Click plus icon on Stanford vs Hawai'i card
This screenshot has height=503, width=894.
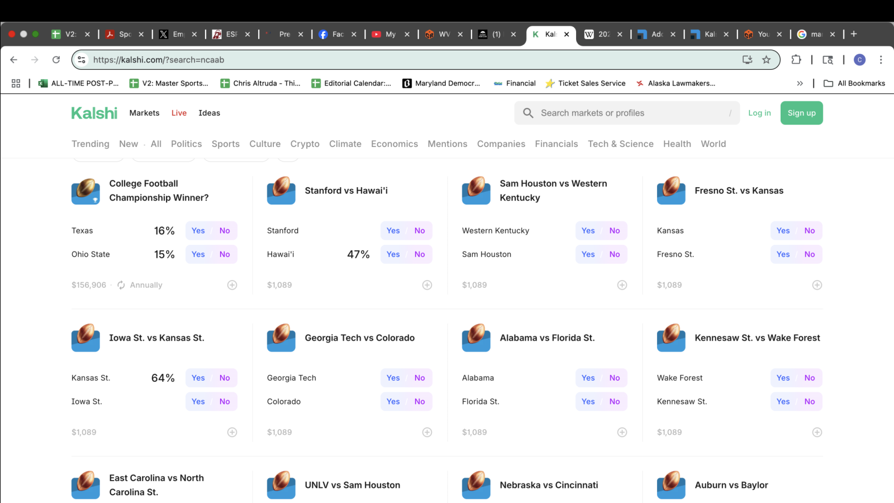[x=427, y=285]
